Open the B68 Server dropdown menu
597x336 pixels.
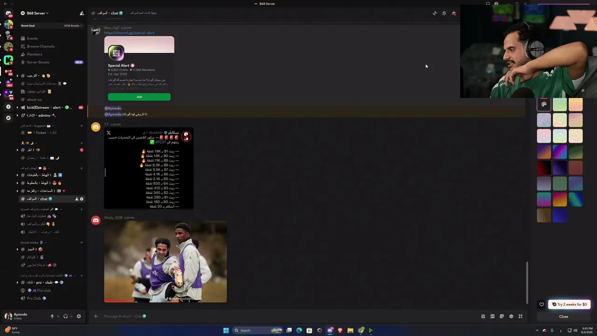pyautogui.click(x=38, y=13)
